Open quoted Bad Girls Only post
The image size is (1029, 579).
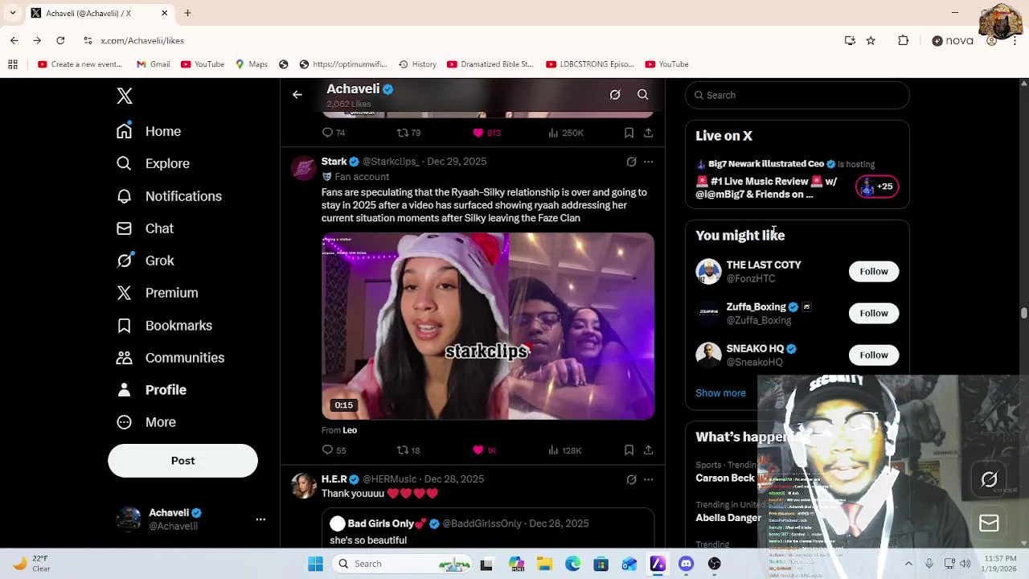click(488, 529)
